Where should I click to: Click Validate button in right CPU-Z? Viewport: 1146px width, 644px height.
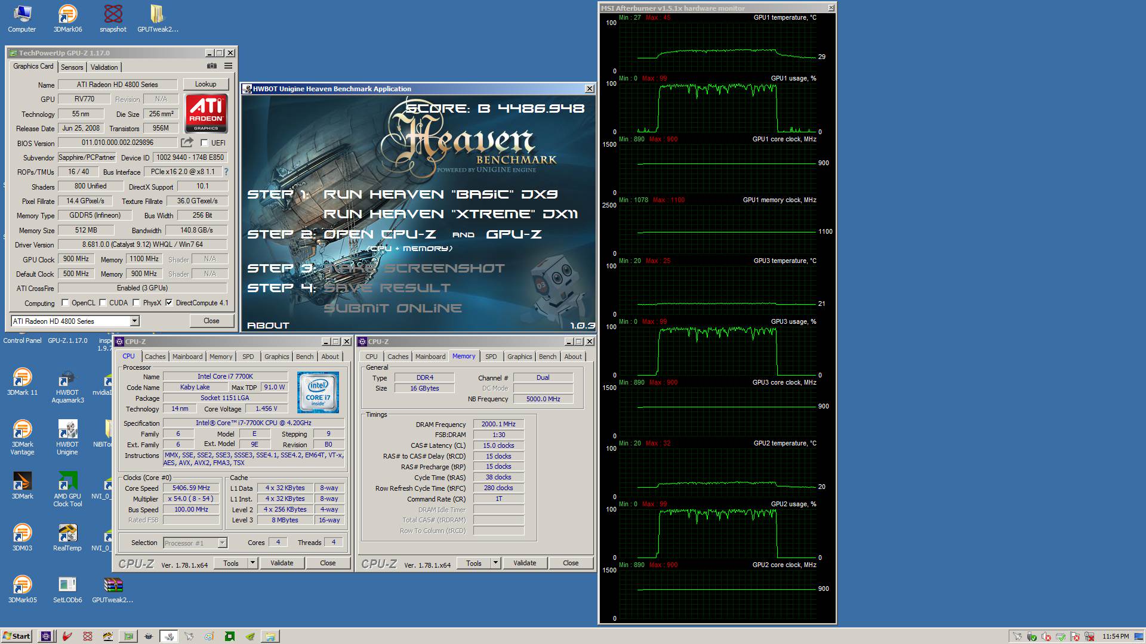click(x=525, y=563)
